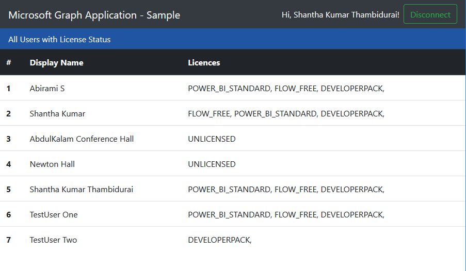The image size is (466, 271).
Task: Click row number 3
Action: (x=8, y=139)
